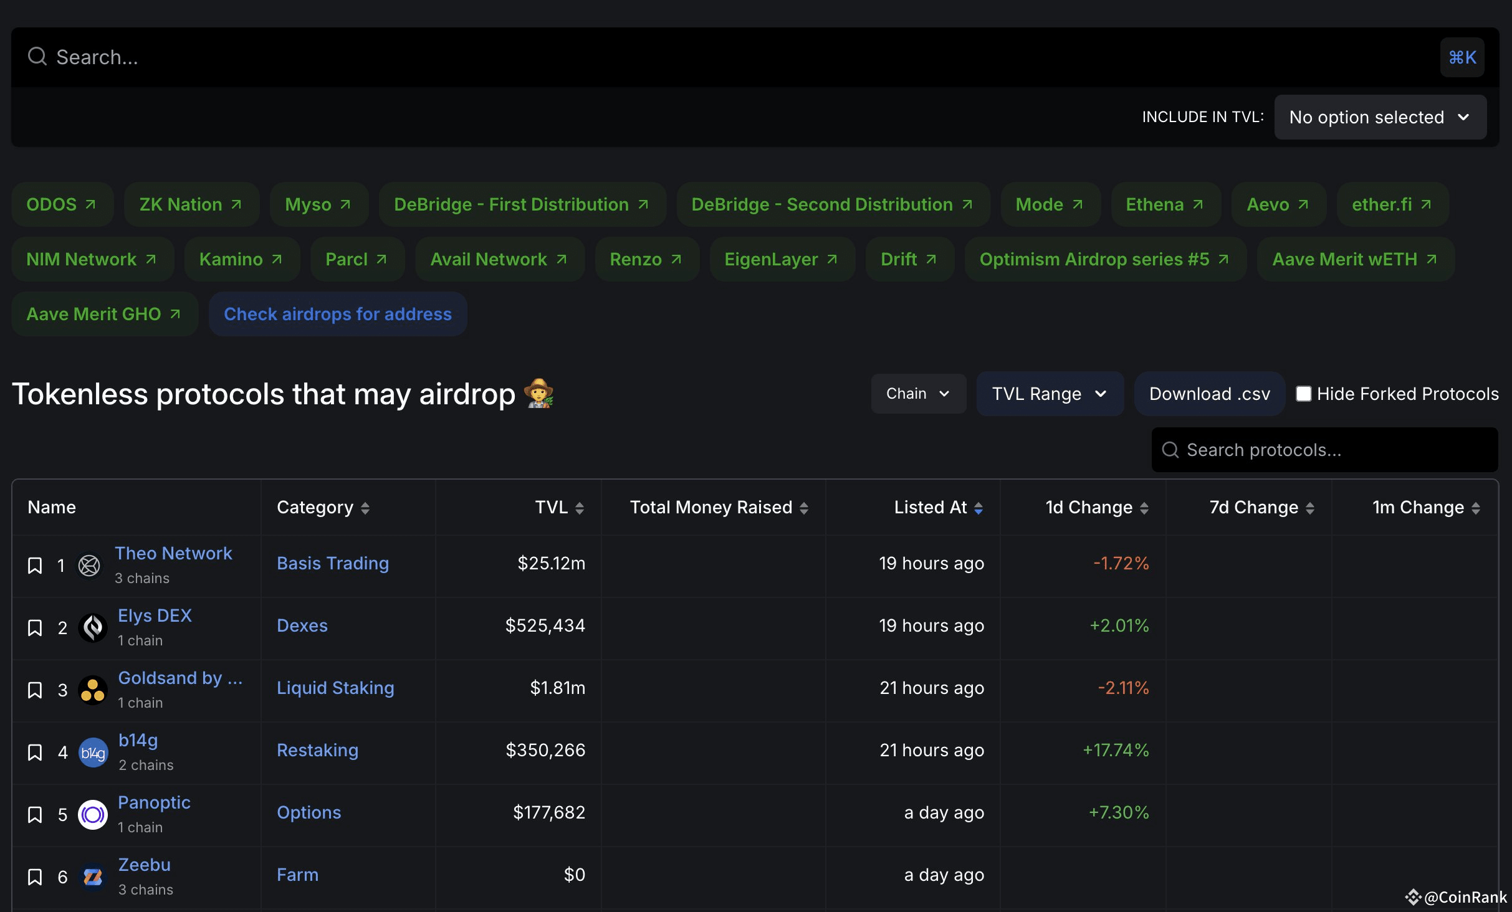The width and height of the screenshot is (1512, 912).
Task: Click the Zeebu protocol logo
Action: point(92,876)
